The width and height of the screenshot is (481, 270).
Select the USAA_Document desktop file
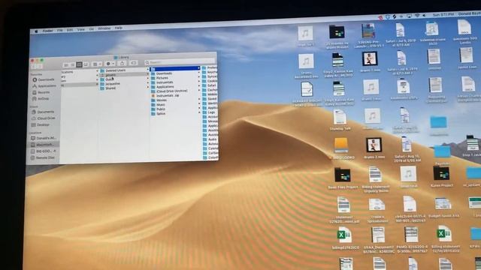[378, 240]
